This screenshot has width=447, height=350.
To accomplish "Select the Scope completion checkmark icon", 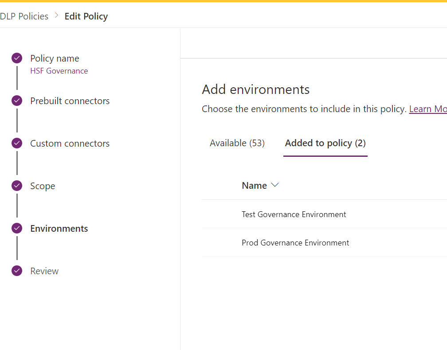I will tap(16, 186).
